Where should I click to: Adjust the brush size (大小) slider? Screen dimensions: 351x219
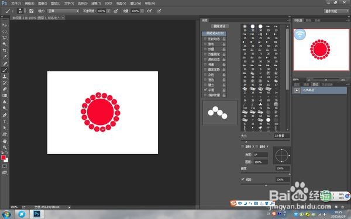tap(246, 142)
